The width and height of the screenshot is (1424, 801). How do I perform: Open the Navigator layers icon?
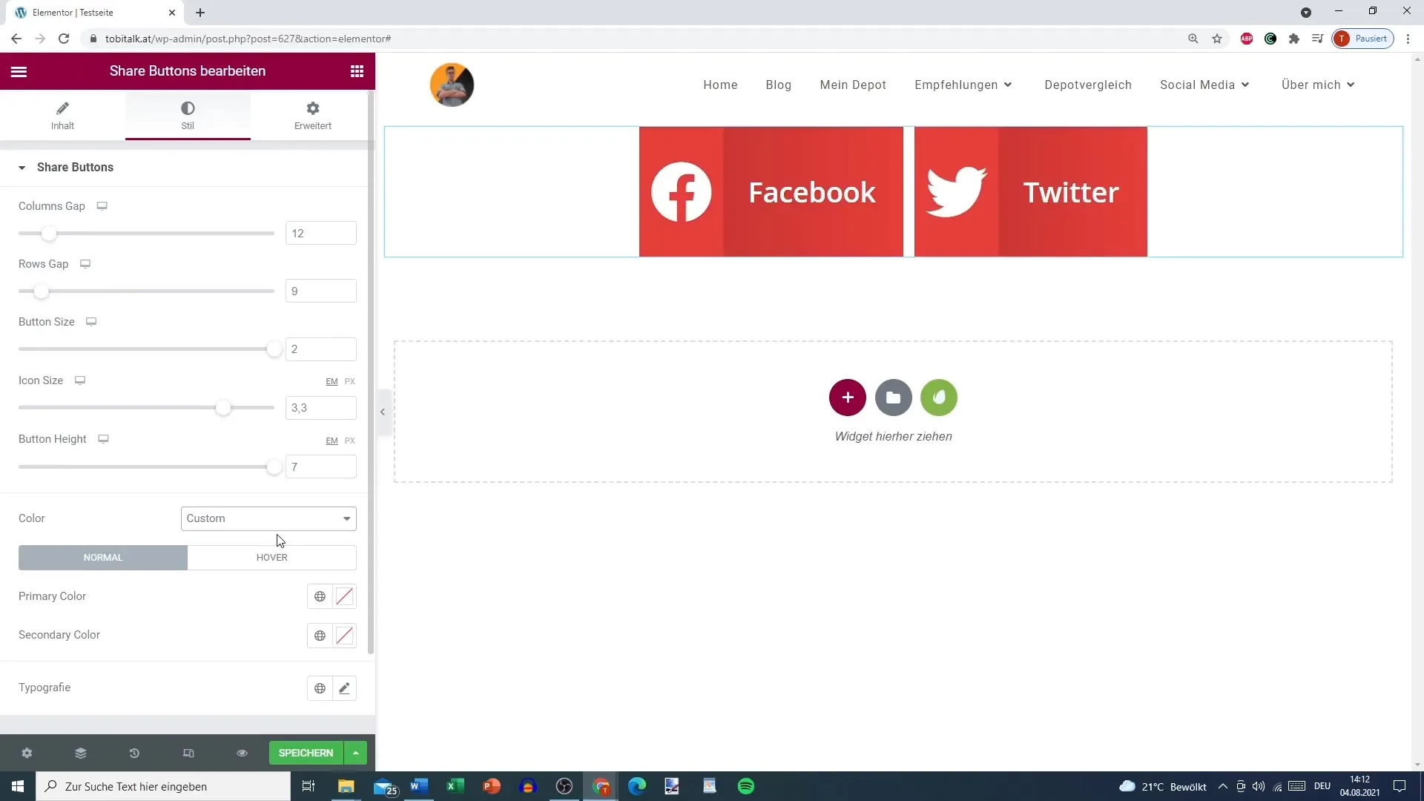click(81, 753)
